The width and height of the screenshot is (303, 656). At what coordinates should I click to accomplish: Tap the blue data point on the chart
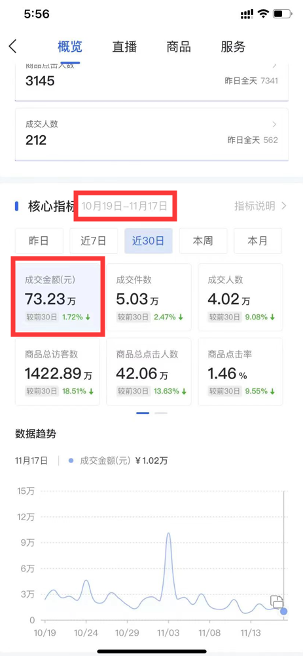pyautogui.click(x=284, y=611)
